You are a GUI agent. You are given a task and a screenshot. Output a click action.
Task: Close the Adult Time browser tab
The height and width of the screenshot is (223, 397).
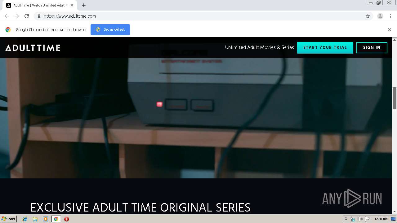(x=73, y=5)
